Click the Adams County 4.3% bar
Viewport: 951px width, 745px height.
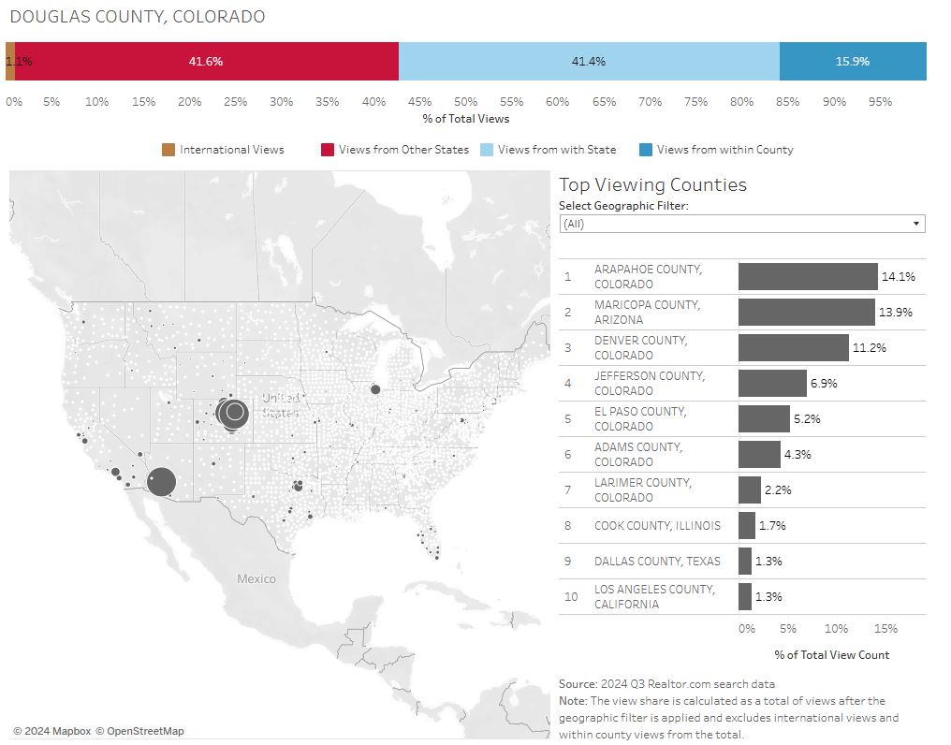[759, 455]
